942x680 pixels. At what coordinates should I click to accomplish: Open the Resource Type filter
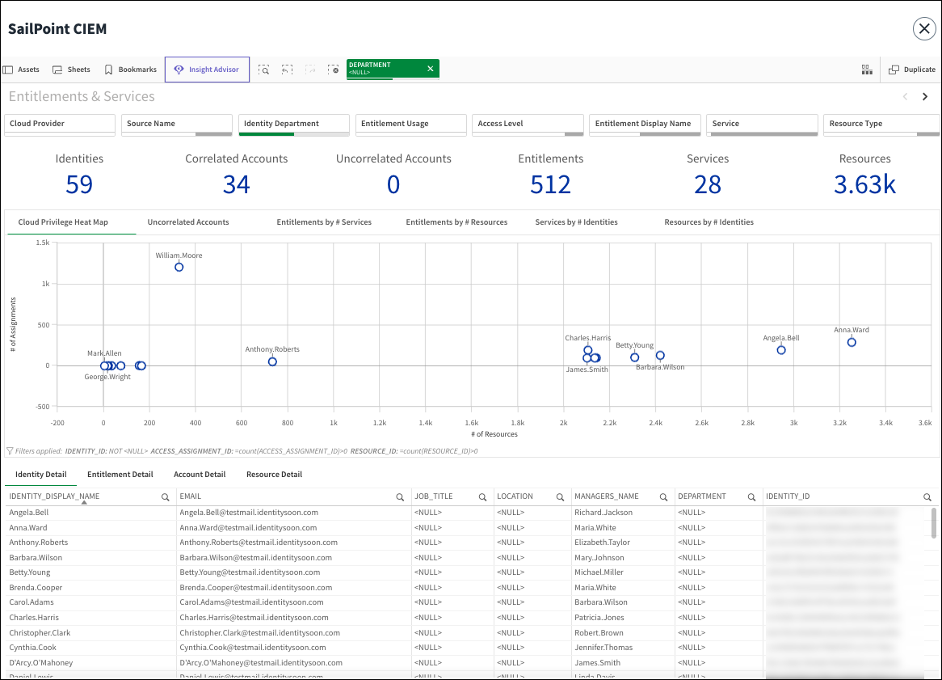click(881, 125)
